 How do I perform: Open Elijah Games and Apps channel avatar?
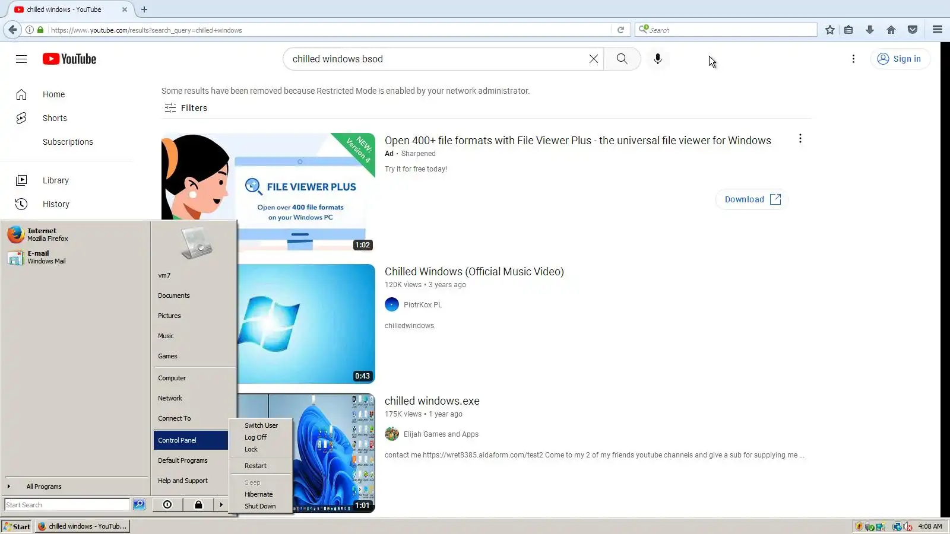(x=392, y=434)
